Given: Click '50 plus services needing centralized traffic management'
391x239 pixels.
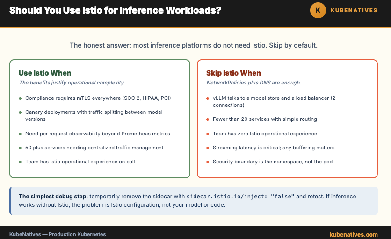Looking at the screenshot, I should tap(94, 148).
